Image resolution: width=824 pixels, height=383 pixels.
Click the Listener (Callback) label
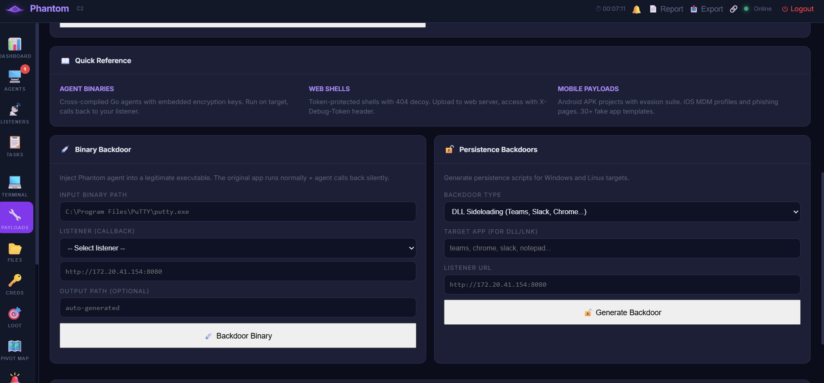coord(97,231)
